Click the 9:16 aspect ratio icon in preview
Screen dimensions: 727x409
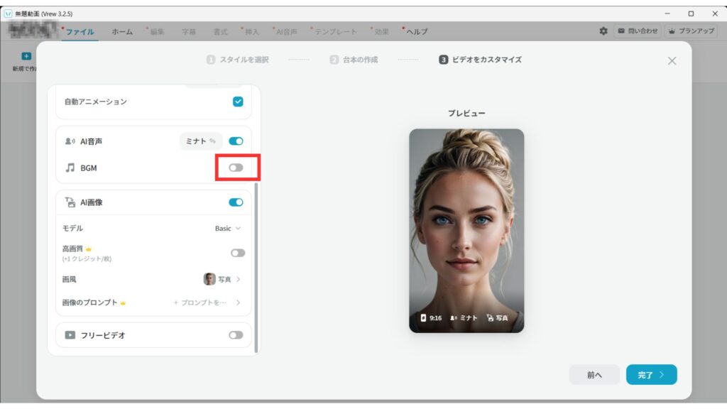pos(424,318)
